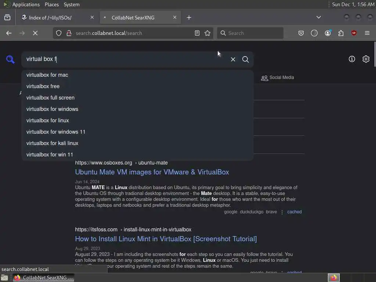Choose the suggestion "virtualbox for windows 11"

click(x=137, y=132)
